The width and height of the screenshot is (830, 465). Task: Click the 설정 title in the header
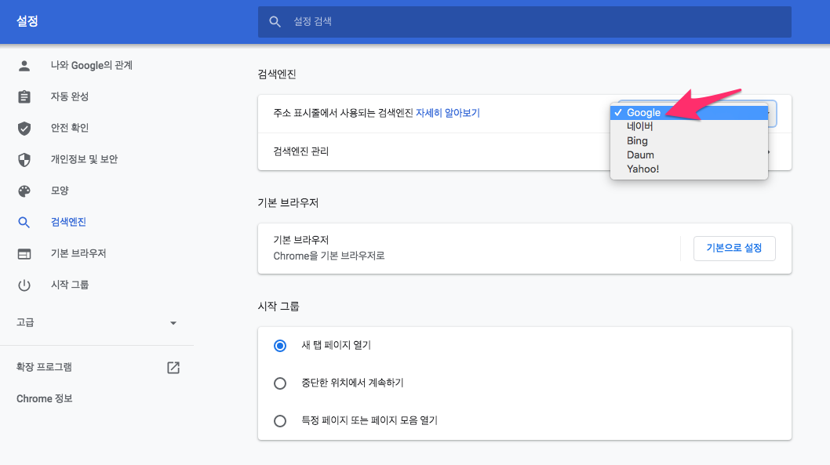27,21
